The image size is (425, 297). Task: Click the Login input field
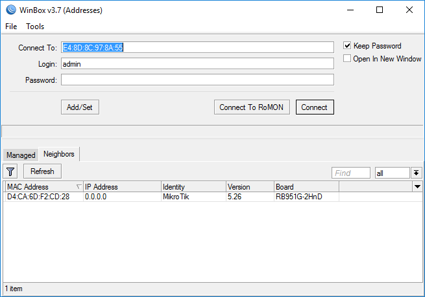click(197, 64)
